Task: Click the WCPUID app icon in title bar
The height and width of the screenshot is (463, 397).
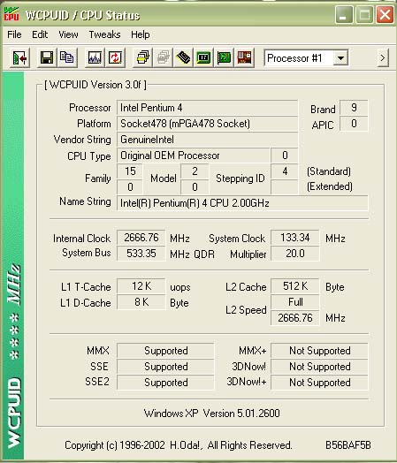Action: coord(11,15)
